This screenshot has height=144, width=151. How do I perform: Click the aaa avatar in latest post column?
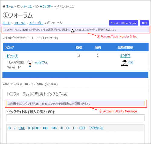coord(124,63)
